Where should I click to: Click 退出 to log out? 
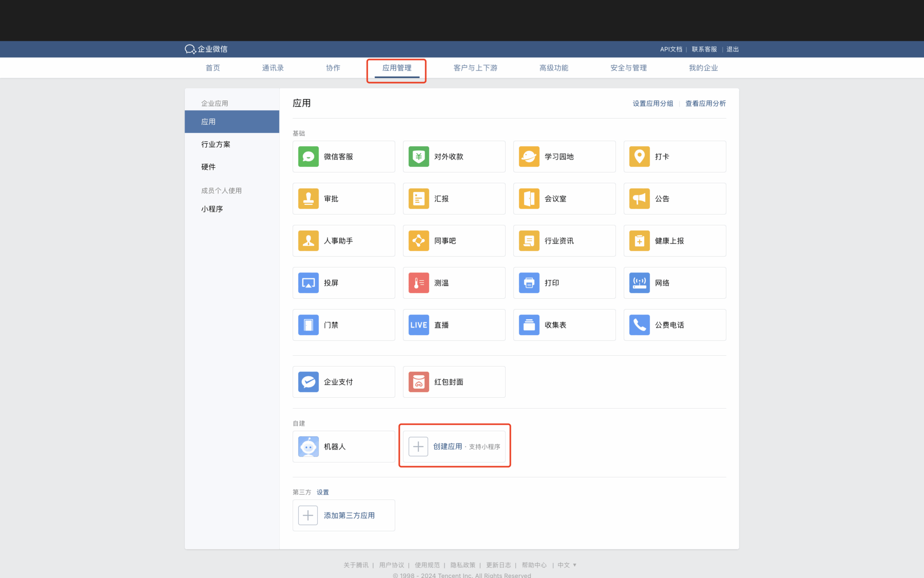[733, 49]
